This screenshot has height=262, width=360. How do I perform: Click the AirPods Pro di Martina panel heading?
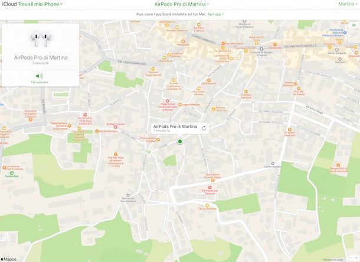coord(41,57)
